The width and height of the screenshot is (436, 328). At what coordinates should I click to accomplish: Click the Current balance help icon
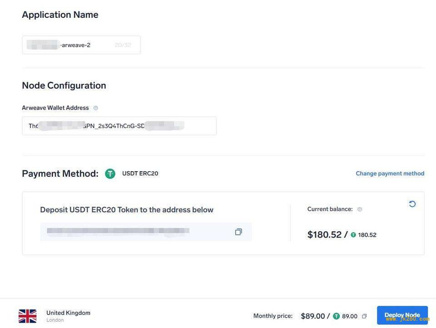tap(360, 209)
